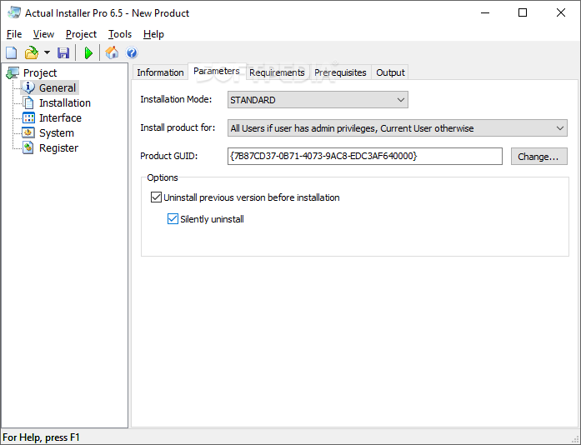Image resolution: width=581 pixels, height=445 pixels.
Task: Click the green Build installer play icon
Action: tap(88, 53)
